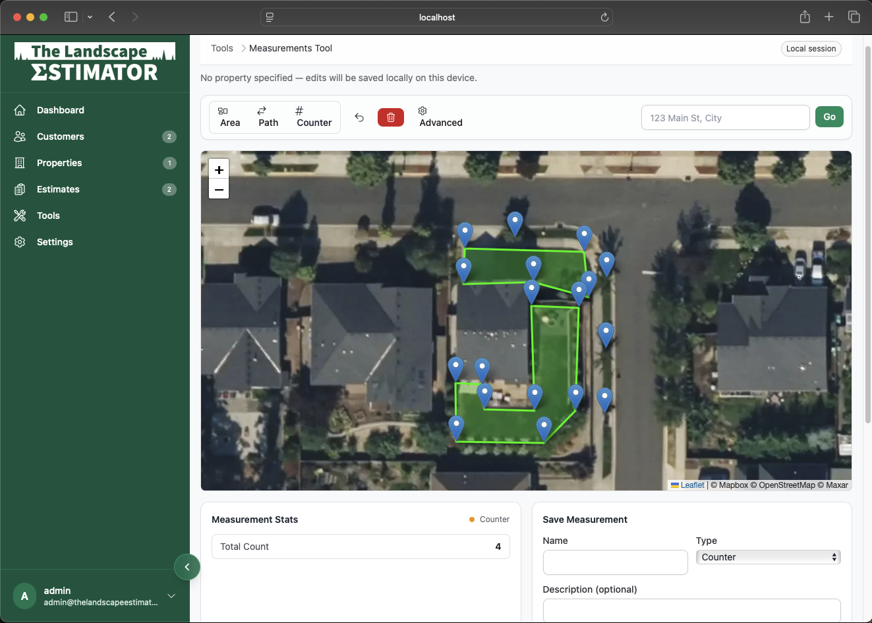Select the Path measurement tool
Image resolution: width=872 pixels, height=623 pixels.
(268, 116)
